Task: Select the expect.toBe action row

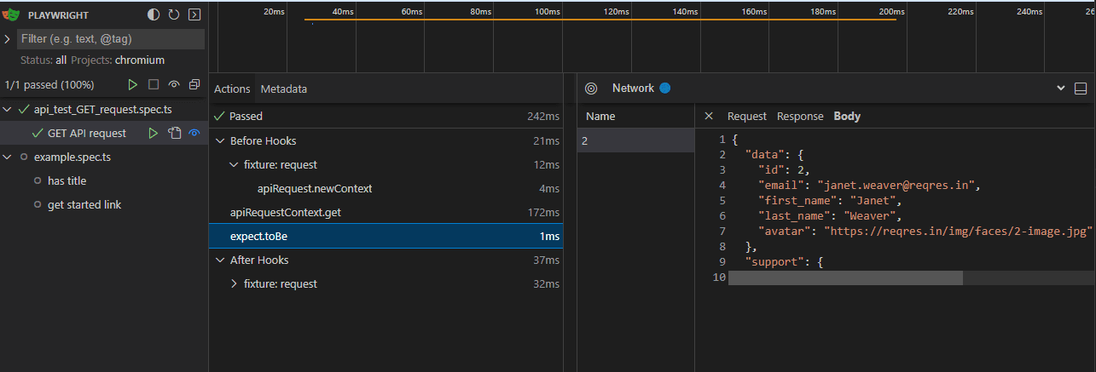Action: coord(386,236)
